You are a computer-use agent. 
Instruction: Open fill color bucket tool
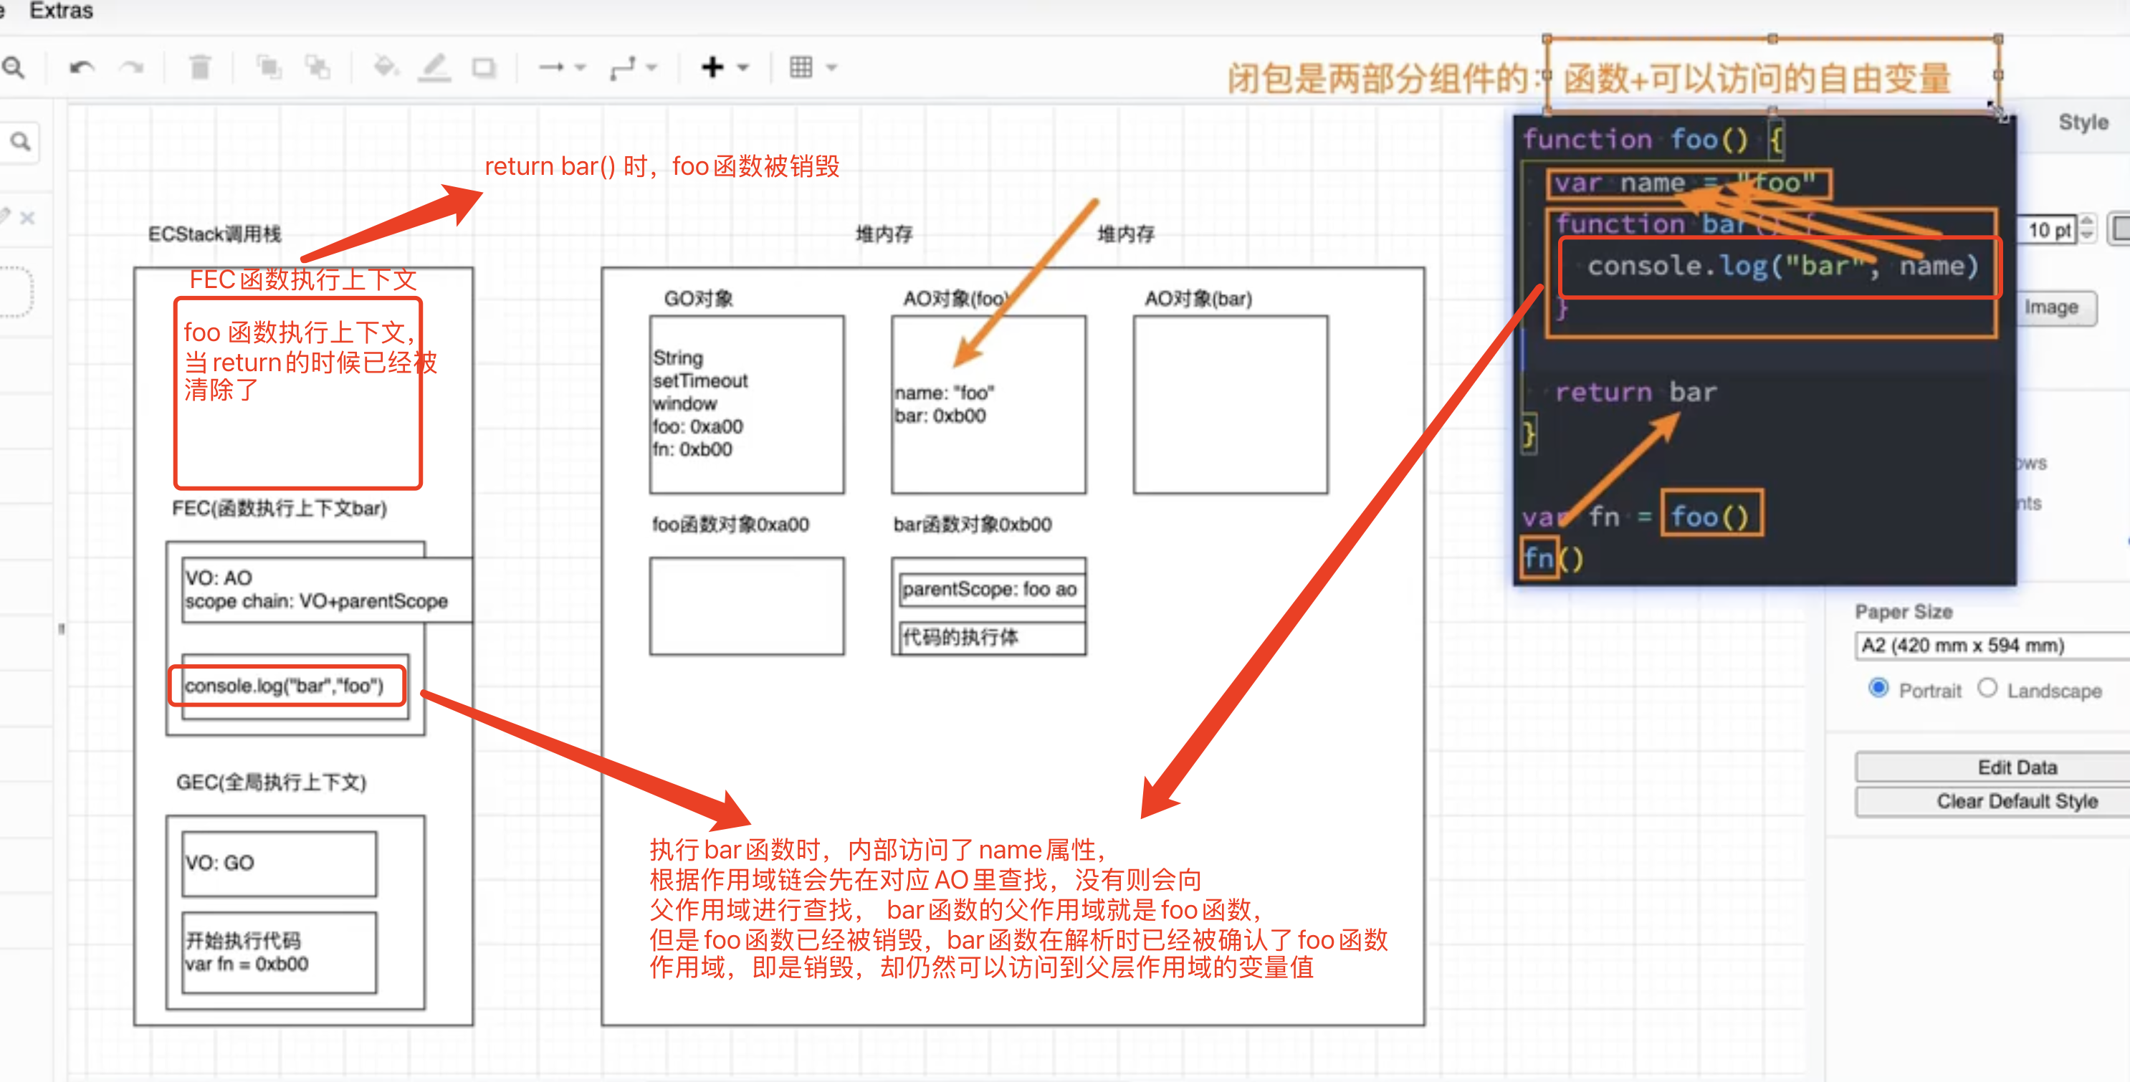[x=386, y=67]
